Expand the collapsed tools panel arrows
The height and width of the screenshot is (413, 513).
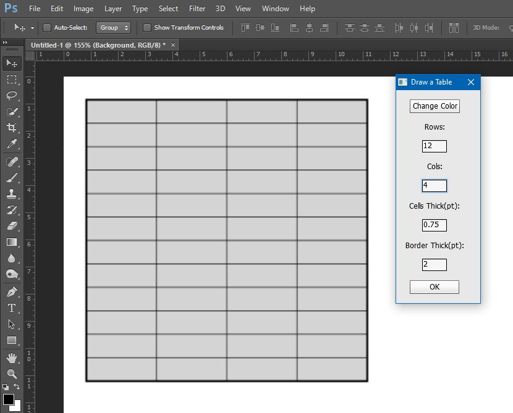click(x=5, y=42)
